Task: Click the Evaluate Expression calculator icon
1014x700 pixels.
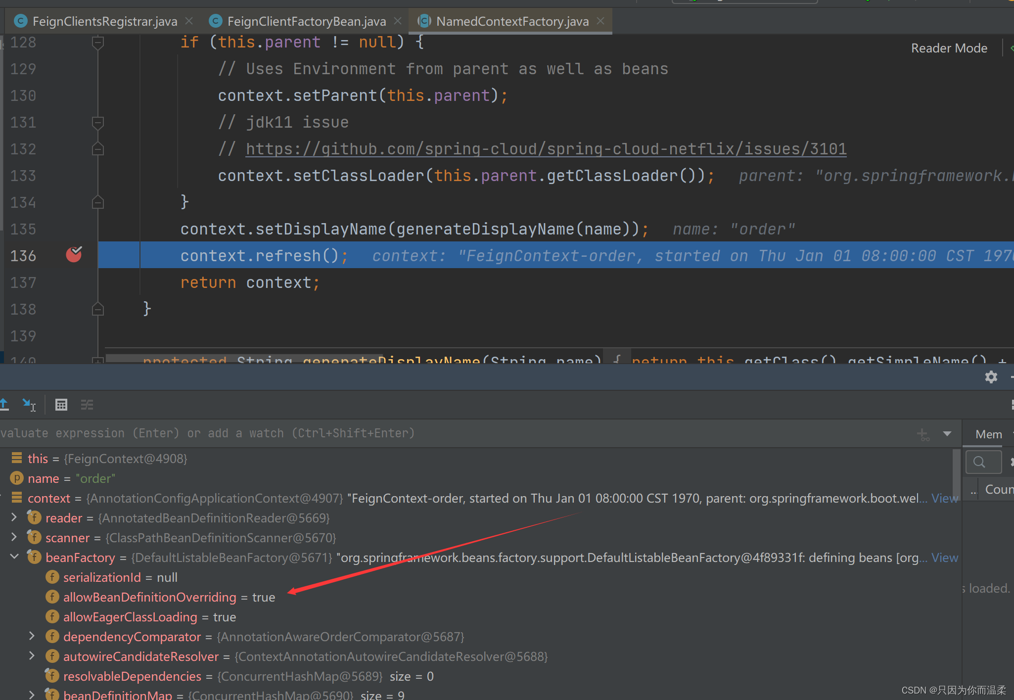Action: tap(61, 405)
